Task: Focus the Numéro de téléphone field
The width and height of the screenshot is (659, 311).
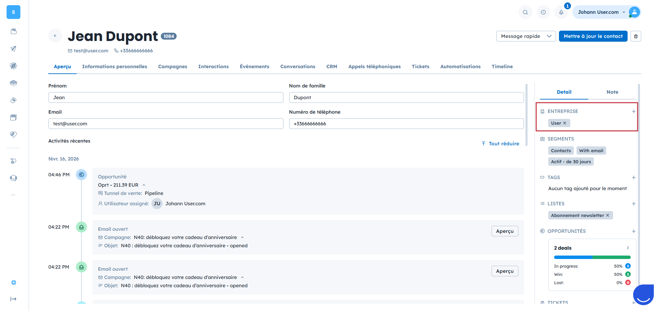Action: pyautogui.click(x=406, y=124)
